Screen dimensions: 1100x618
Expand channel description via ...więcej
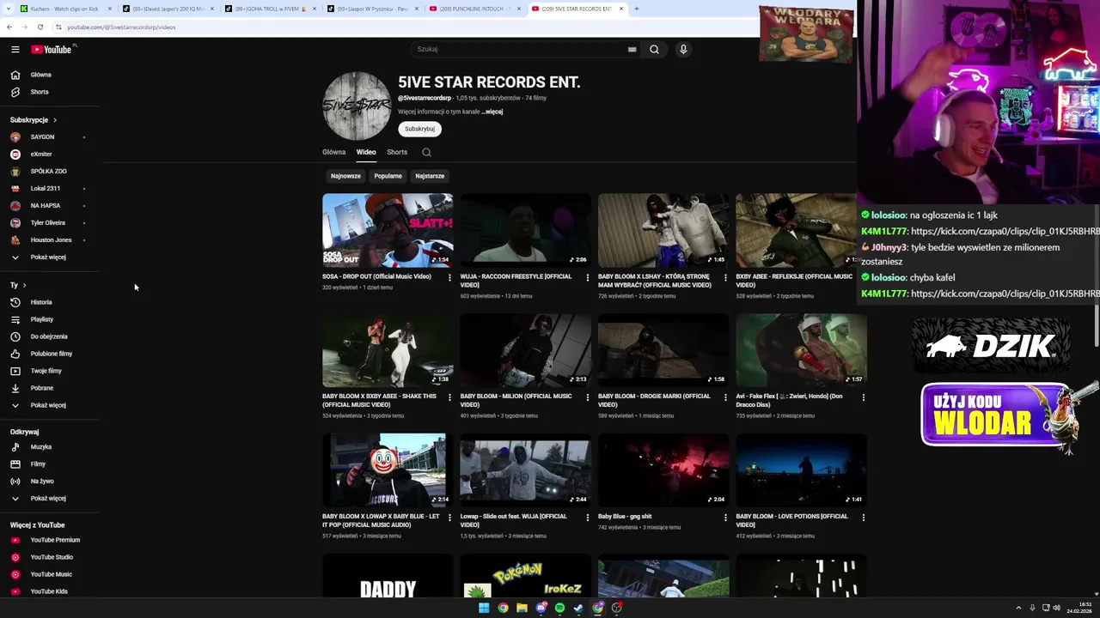492,112
